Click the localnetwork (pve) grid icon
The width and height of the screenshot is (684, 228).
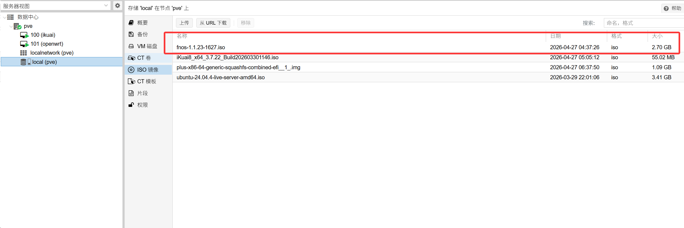pyautogui.click(x=24, y=53)
